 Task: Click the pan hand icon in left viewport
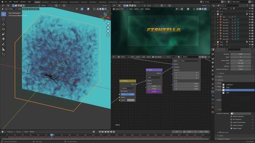tap(108, 27)
